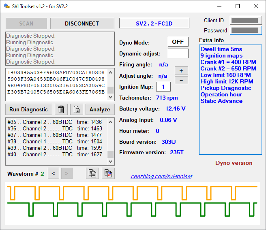Click the copy-with-waveform icon button
The image size is (266, 230).
coord(108,173)
